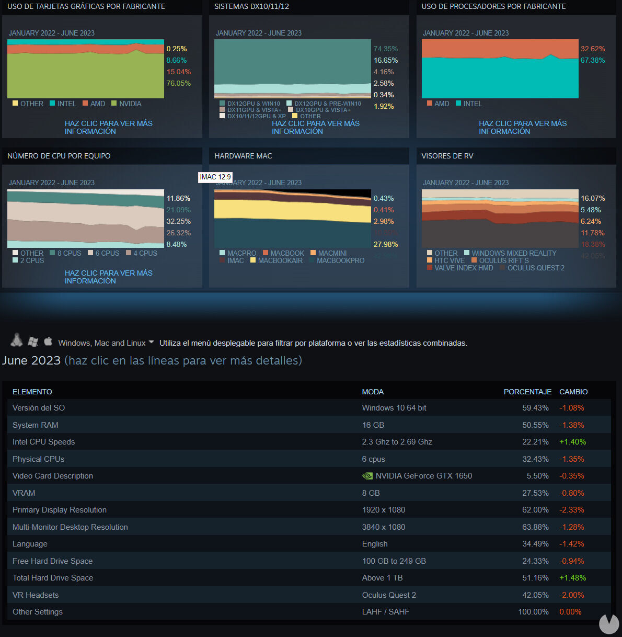
Task: Click the Visores de RV area chart
Action: (x=500, y=219)
